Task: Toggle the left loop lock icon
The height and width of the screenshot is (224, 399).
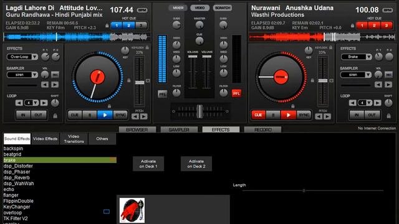Action: tap(55, 116)
